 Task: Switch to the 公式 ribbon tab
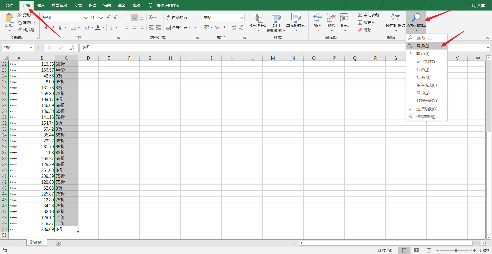pyautogui.click(x=78, y=5)
